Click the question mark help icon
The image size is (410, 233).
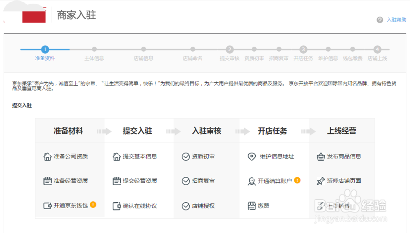(x=380, y=20)
